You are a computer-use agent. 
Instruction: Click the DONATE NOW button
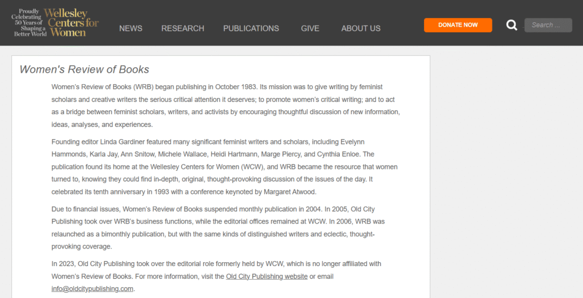tap(458, 25)
